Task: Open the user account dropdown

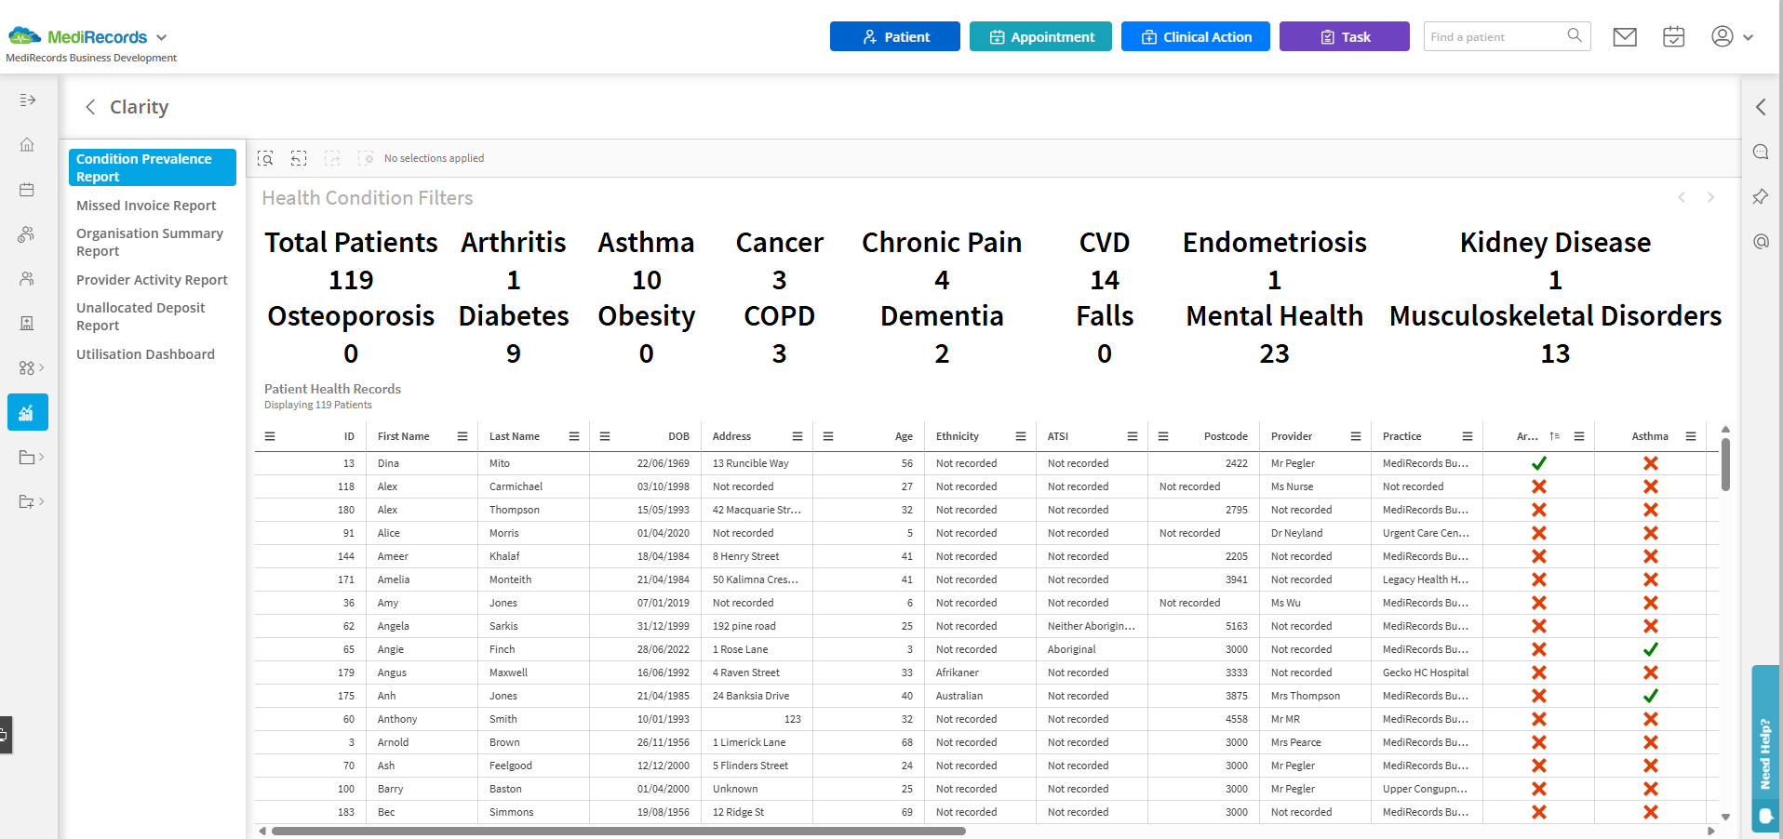Action: [1732, 37]
